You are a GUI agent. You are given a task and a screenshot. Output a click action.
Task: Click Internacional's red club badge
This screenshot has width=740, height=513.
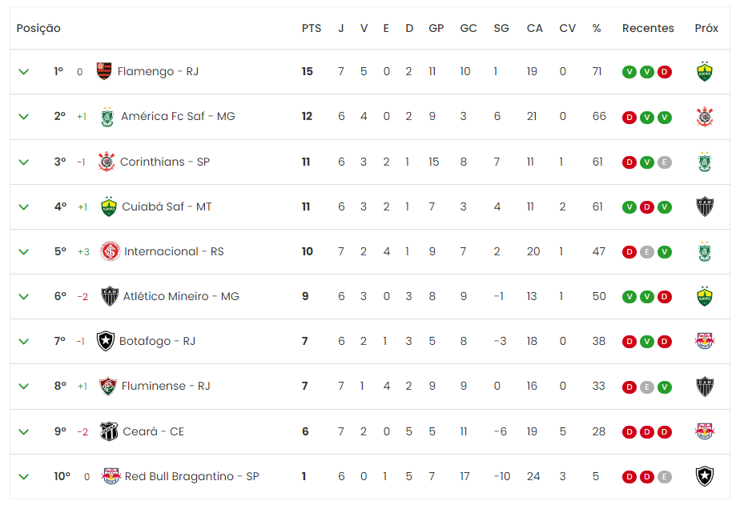pyautogui.click(x=111, y=251)
